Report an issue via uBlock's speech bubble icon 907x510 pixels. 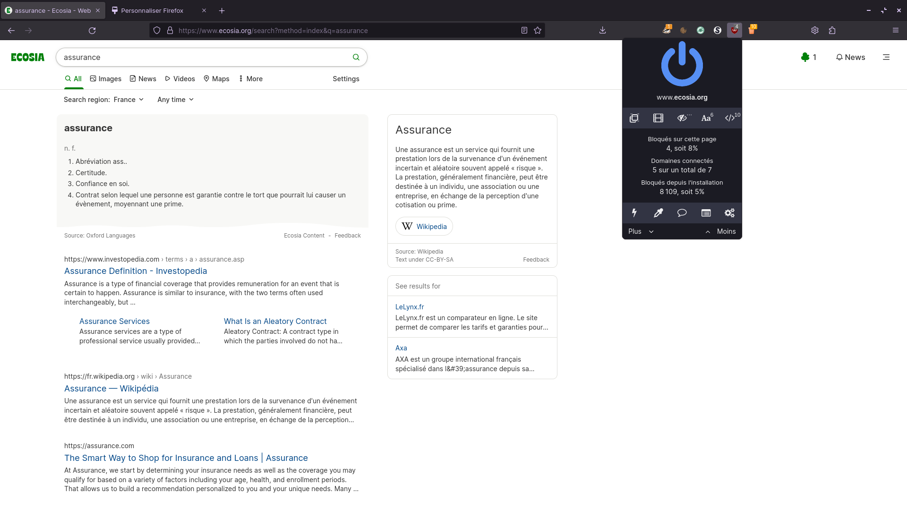682,212
